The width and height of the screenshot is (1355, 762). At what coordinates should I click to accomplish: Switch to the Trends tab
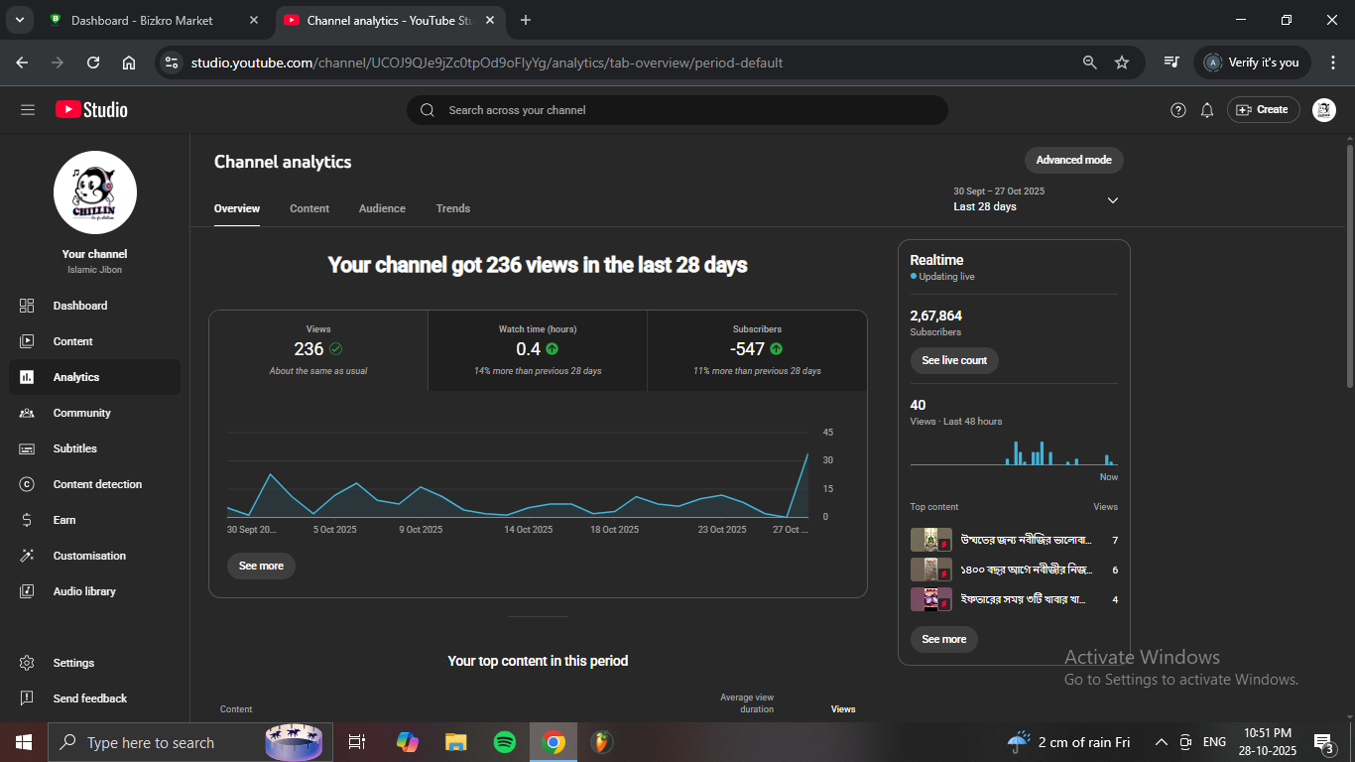coord(453,208)
